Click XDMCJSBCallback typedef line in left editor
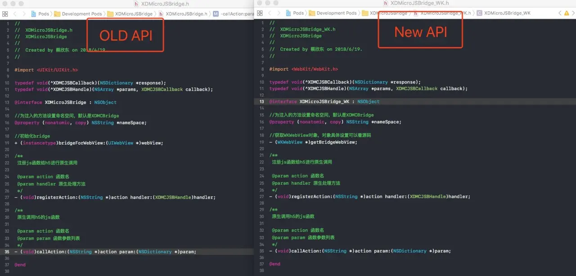Screen dimensions: 576x276 pos(90,83)
